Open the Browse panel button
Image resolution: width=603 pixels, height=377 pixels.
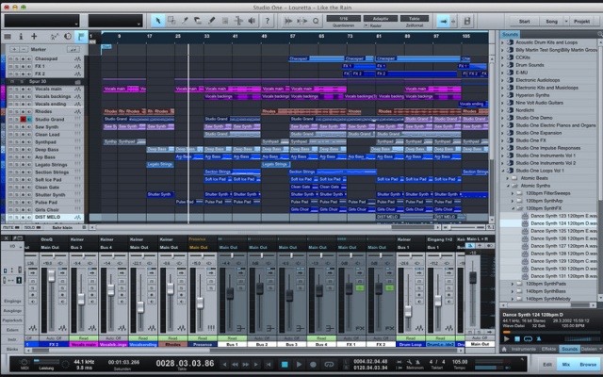coord(587,363)
